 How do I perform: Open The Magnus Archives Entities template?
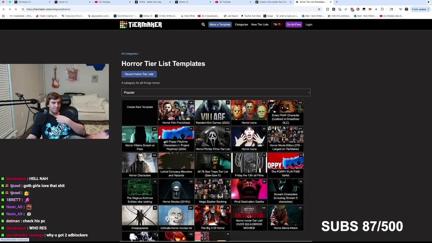[x=140, y=191]
